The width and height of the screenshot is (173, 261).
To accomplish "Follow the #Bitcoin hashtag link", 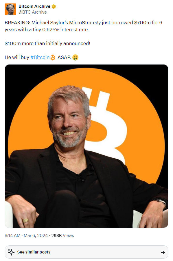I will pyautogui.click(x=40, y=57).
